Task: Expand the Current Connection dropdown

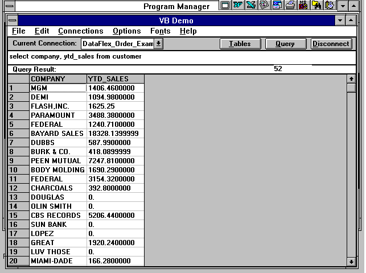Action: [x=158, y=44]
